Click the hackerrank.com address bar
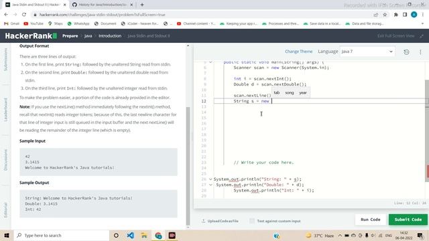The image size is (429, 241). click(x=202, y=15)
